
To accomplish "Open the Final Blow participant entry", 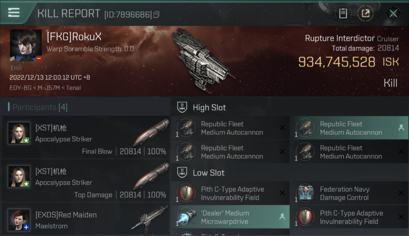I will click(85, 137).
